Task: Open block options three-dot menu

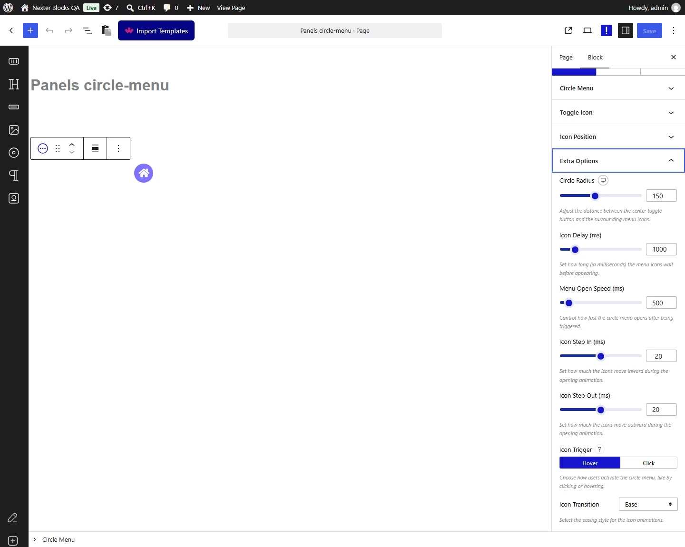Action: click(x=118, y=148)
